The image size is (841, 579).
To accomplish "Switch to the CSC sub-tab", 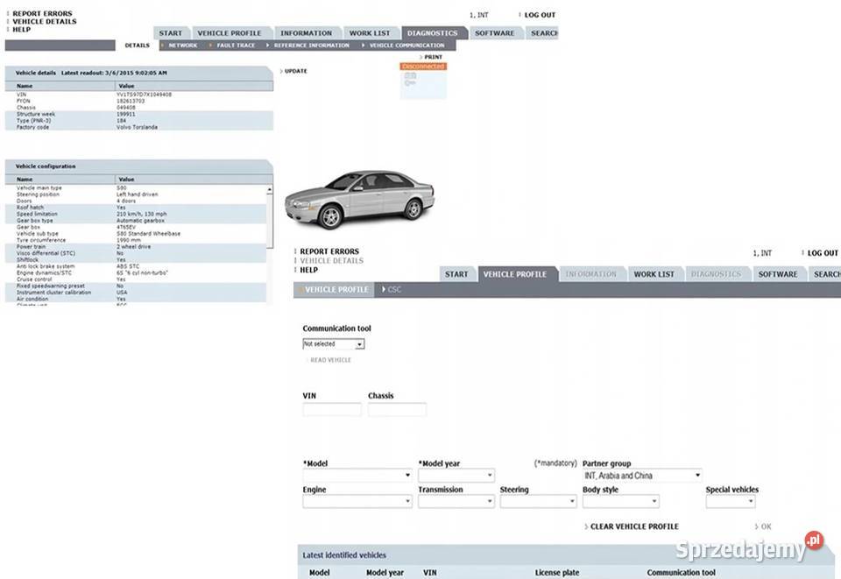I will [394, 289].
